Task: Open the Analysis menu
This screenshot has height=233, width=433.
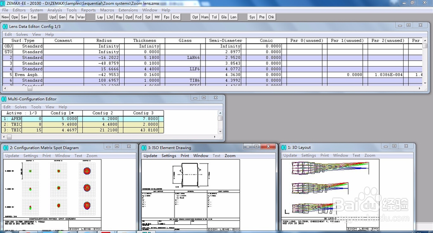Action: pyautogui.click(x=55, y=10)
